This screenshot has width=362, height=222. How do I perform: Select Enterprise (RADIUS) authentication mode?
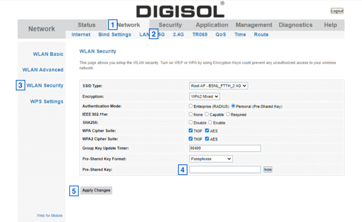click(190, 106)
